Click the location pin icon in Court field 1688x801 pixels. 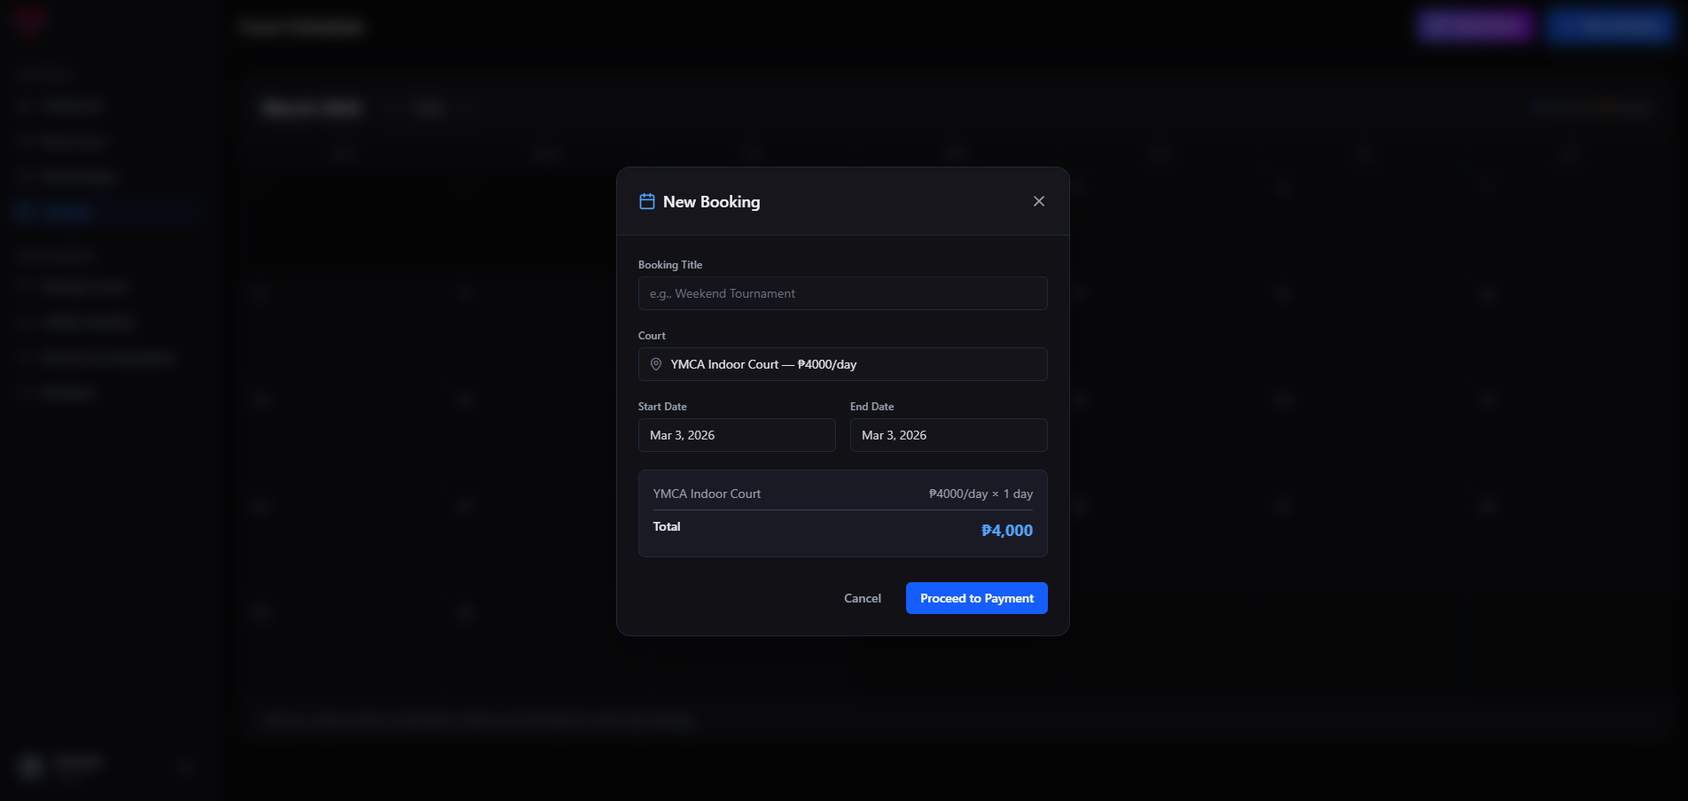coord(656,364)
